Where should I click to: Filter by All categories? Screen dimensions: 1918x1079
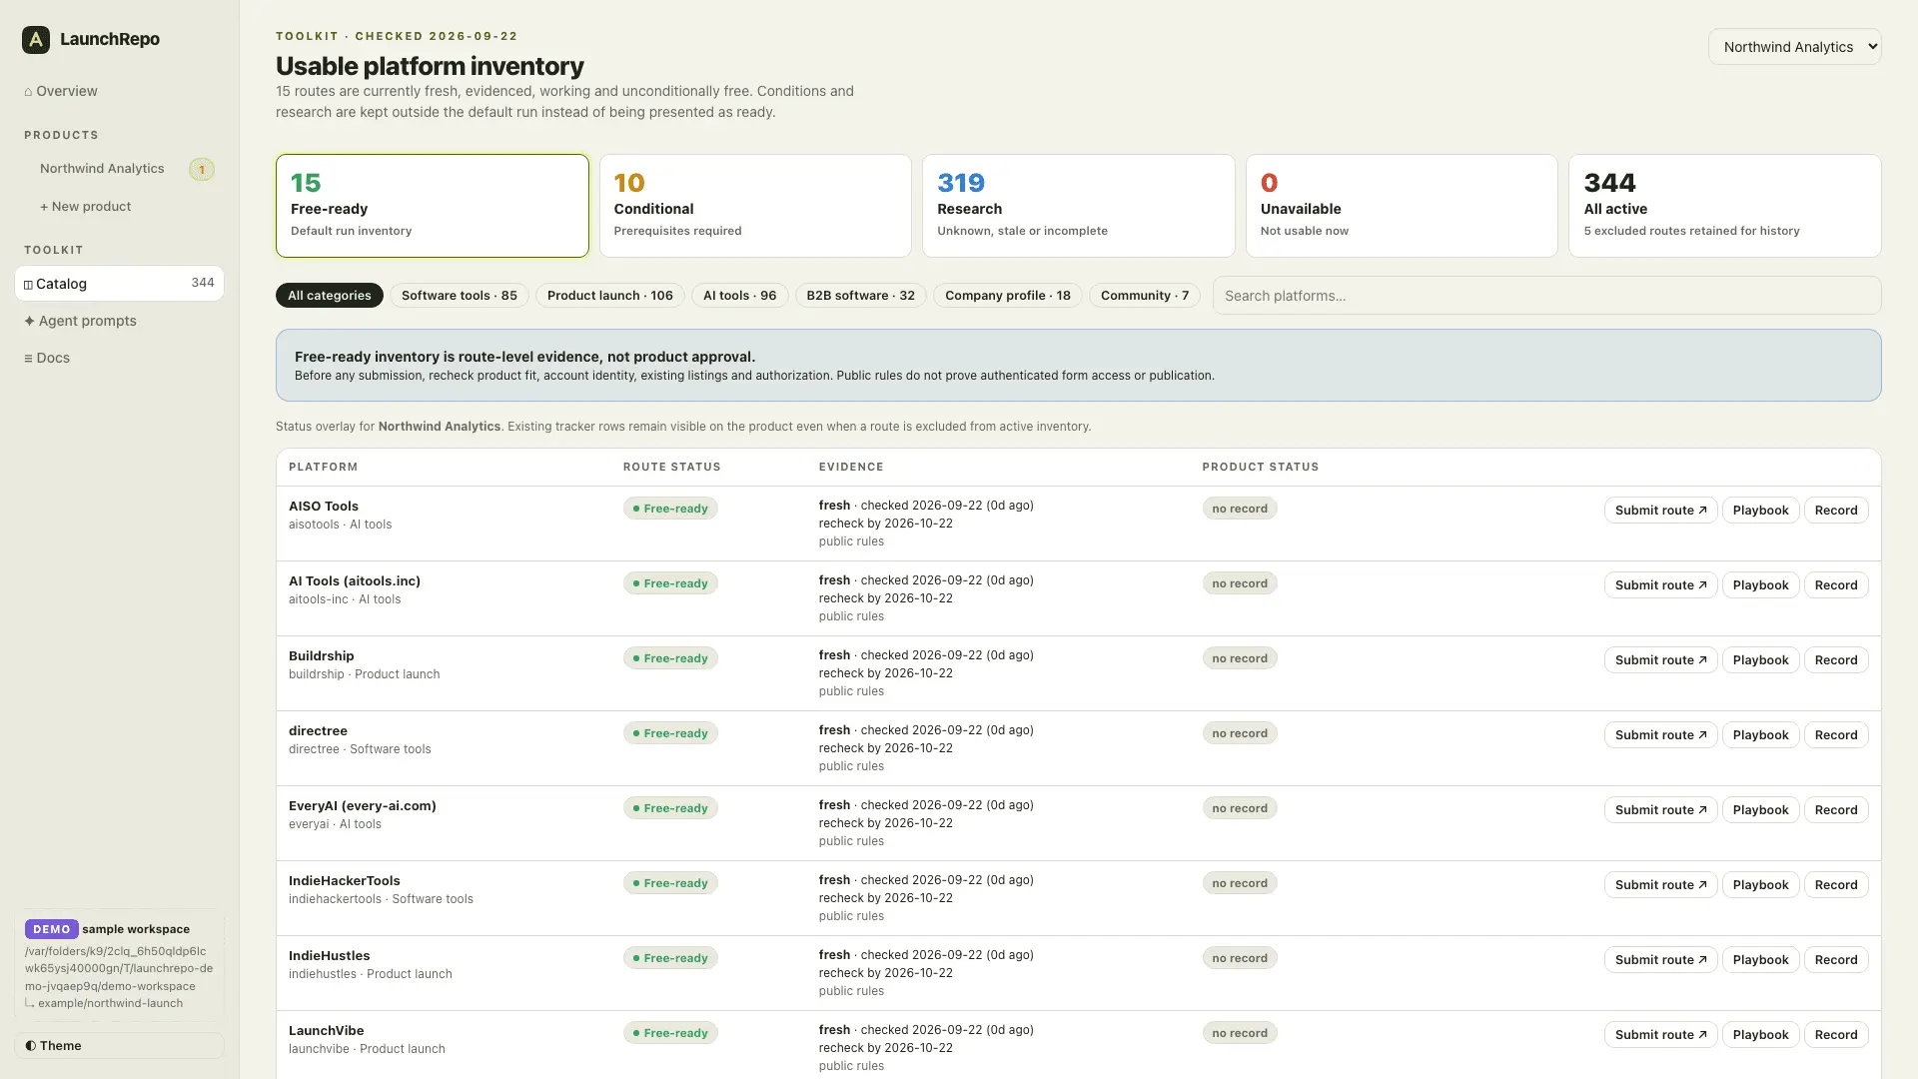329,296
